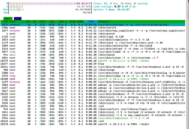This screenshot has width=189, height=129.
Task: Sort by the CPU% column header
Action: 72,21
